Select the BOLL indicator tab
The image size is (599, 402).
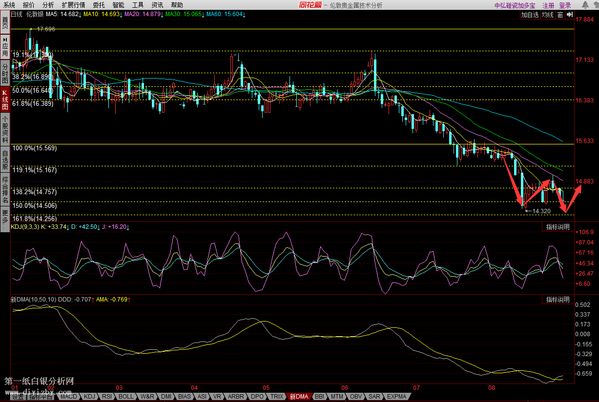[x=126, y=397]
